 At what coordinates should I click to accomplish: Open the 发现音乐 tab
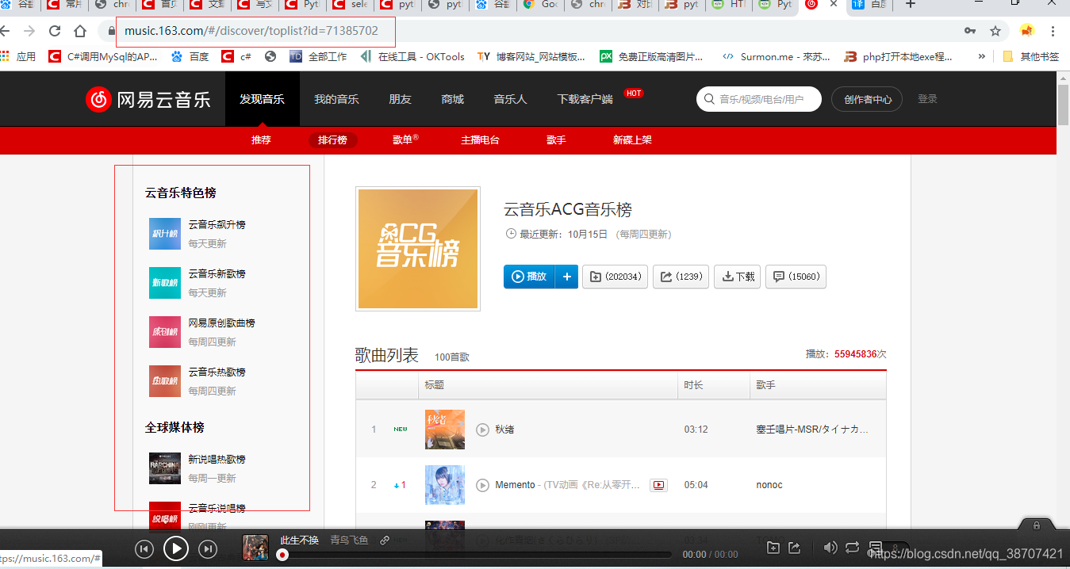click(263, 99)
